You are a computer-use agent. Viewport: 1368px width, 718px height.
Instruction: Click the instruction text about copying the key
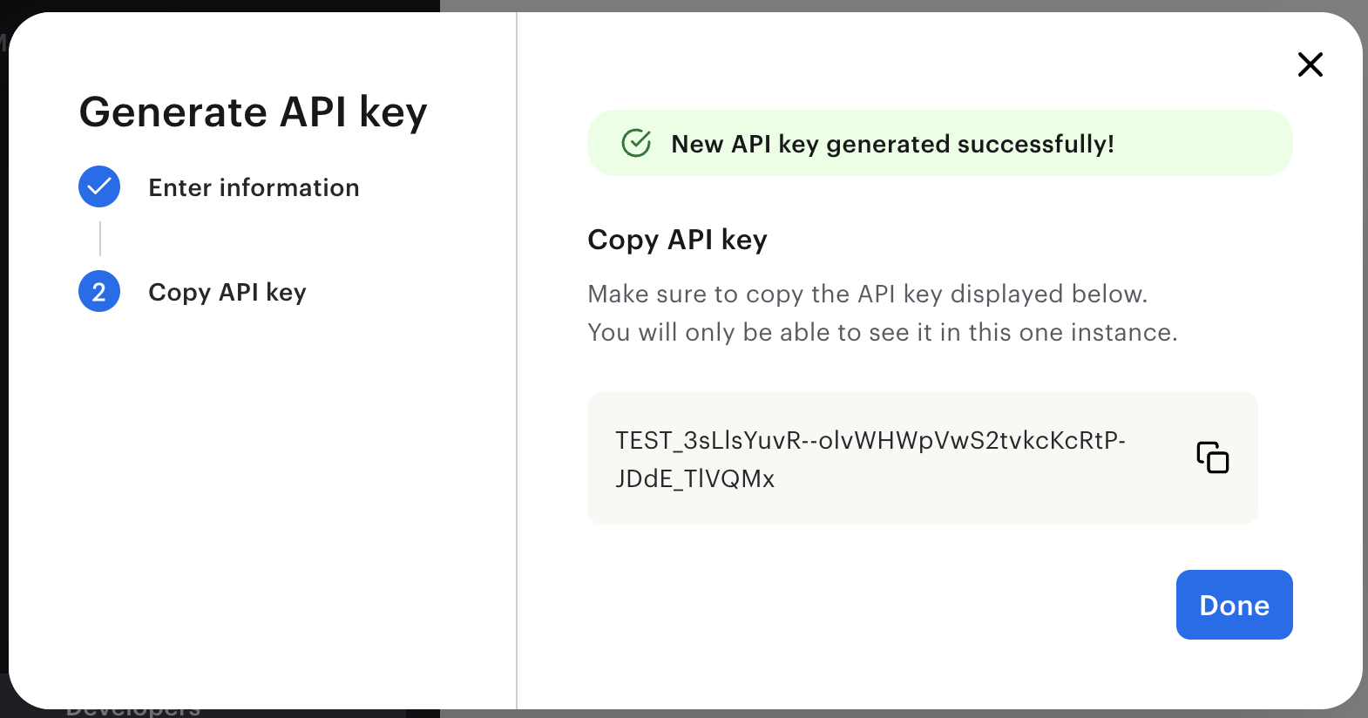click(882, 313)
